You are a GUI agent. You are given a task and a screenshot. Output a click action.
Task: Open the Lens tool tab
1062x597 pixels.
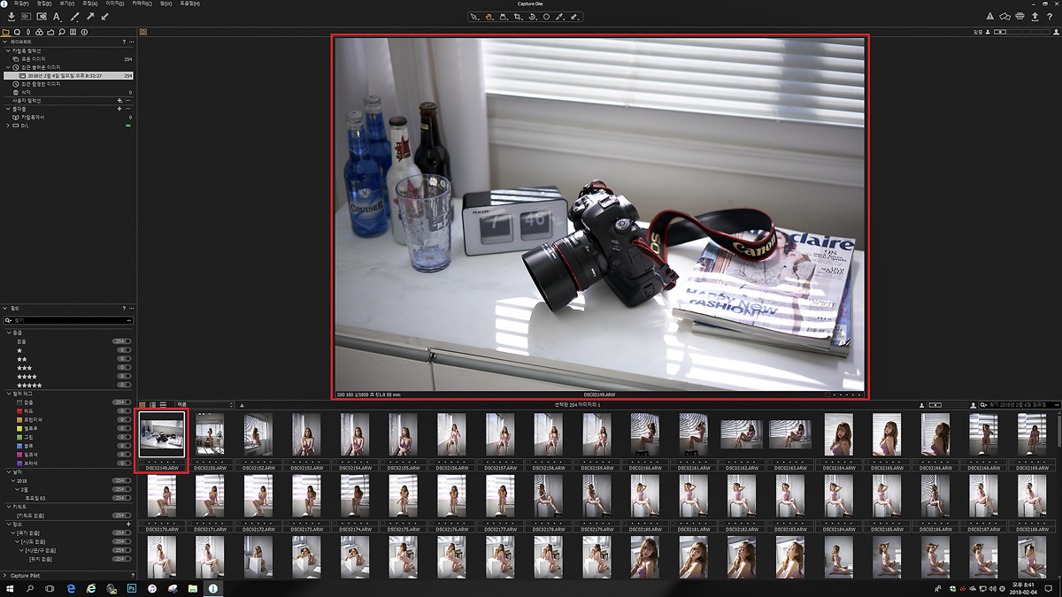pyautogui.click(x=28, y=32)
